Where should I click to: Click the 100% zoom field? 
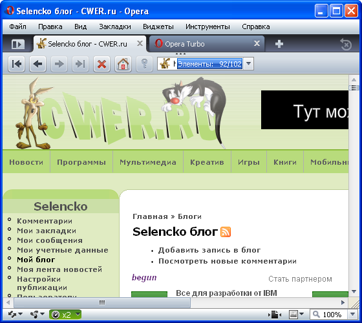[329, 315]
